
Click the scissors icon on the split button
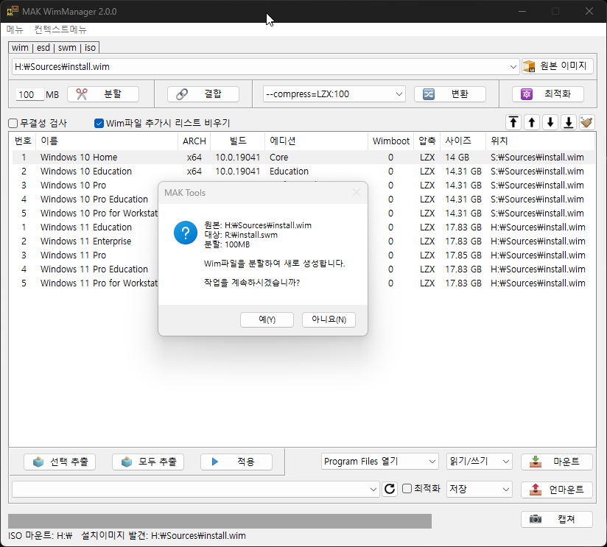[x=82, y=94]
